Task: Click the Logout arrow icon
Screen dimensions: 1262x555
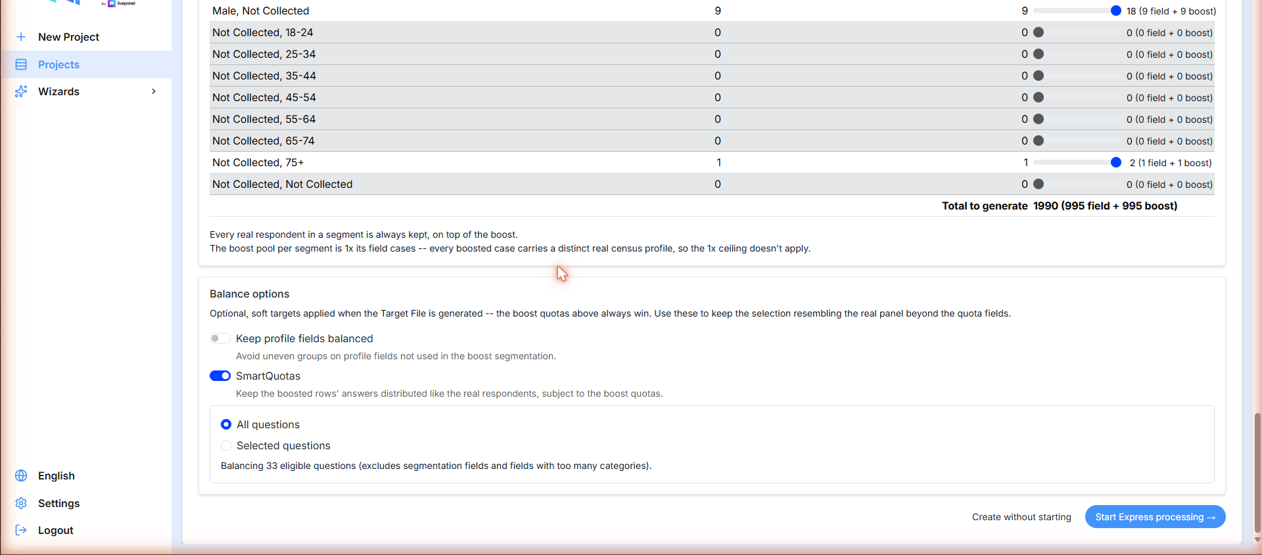Action: click(x=21, y=530)
